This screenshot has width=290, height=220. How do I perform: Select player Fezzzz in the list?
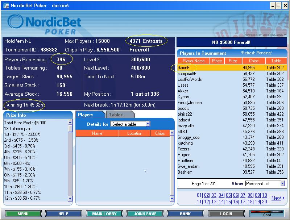tap(232, 149)
